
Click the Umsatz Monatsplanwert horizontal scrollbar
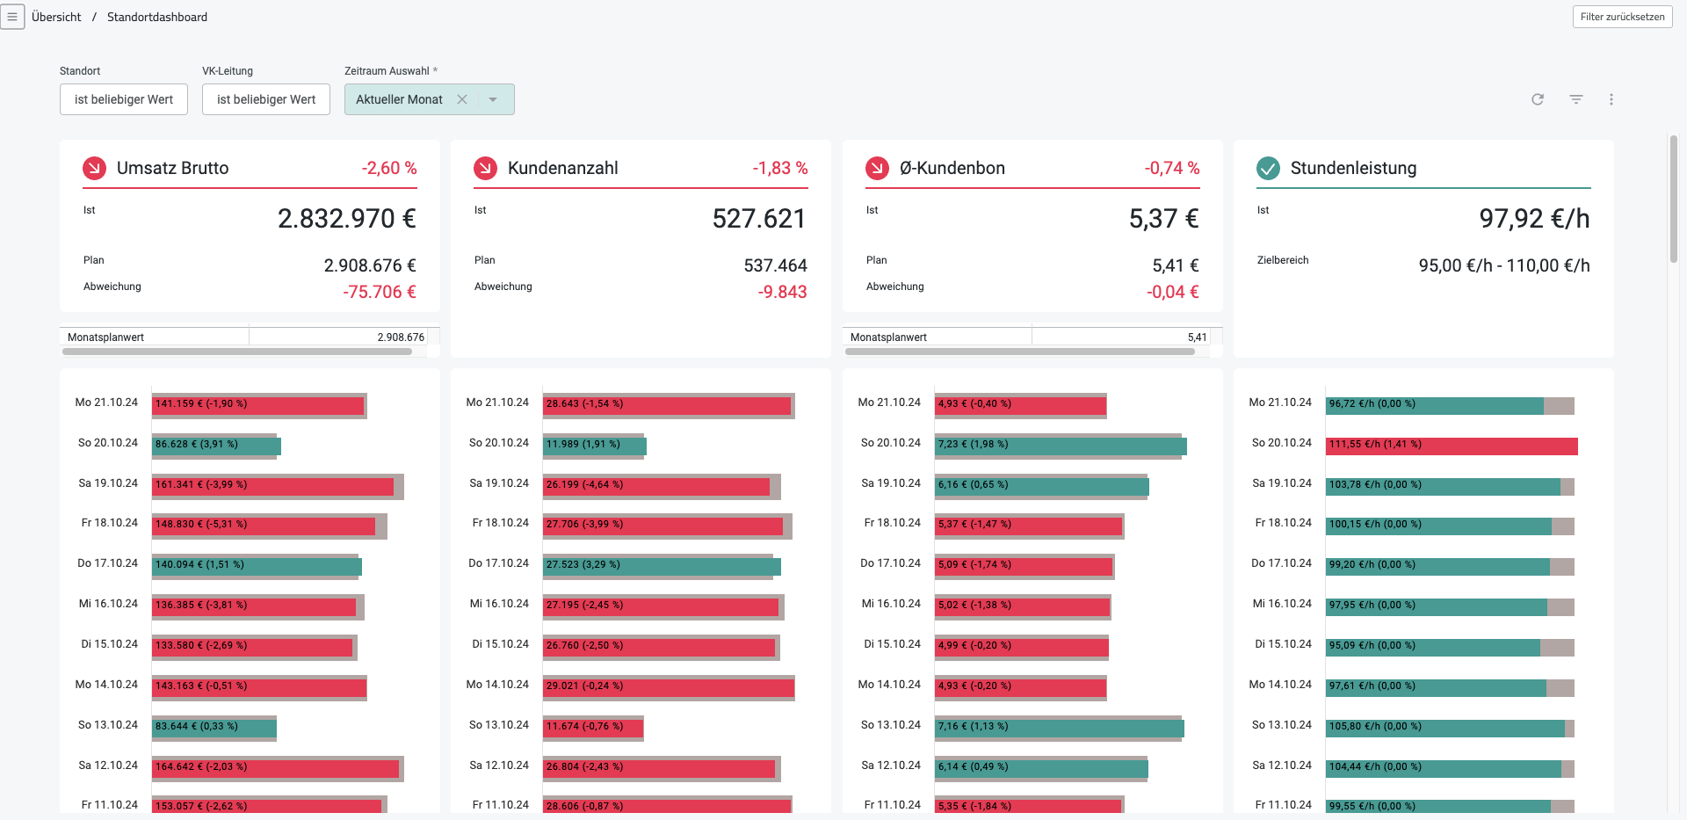[237, 352]
